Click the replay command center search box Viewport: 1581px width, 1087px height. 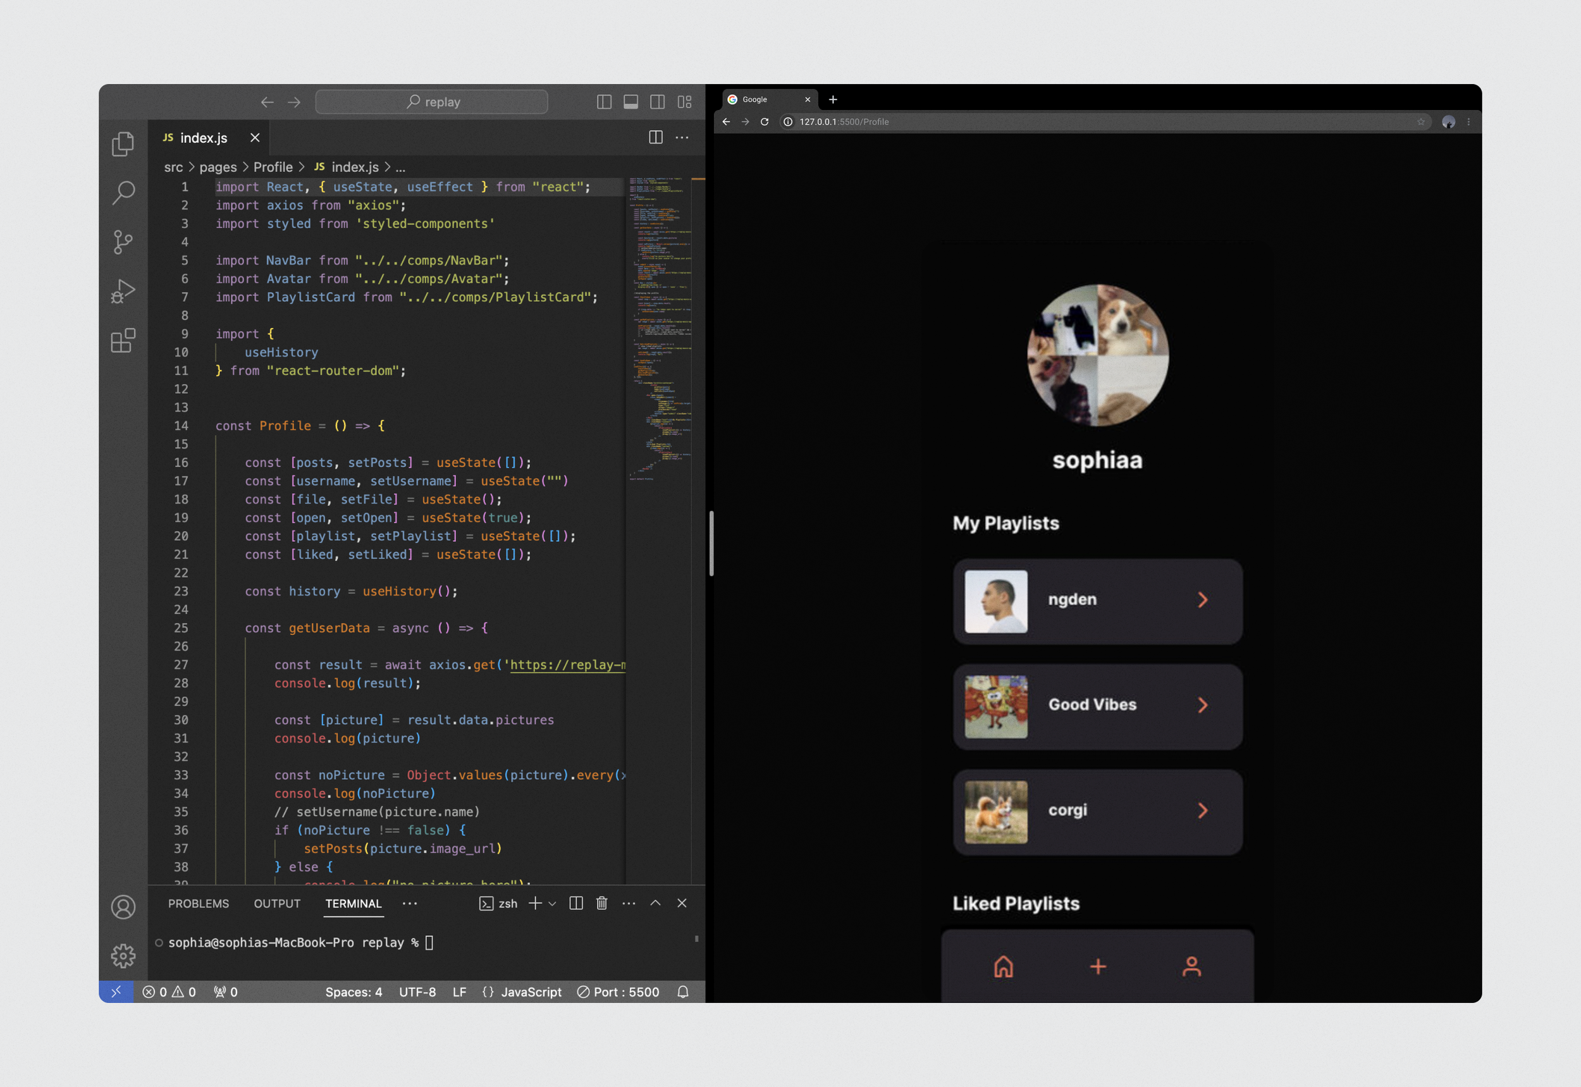click(432, 102)
